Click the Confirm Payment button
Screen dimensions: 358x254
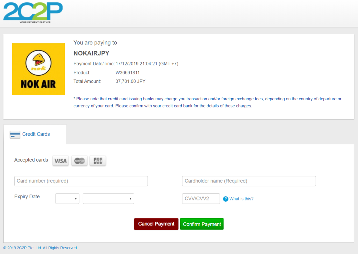click(x=202, y=224)
